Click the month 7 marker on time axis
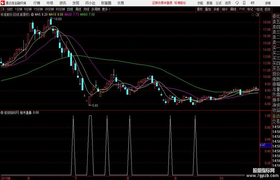Screen dimensions: 280x180 point(76,178)
